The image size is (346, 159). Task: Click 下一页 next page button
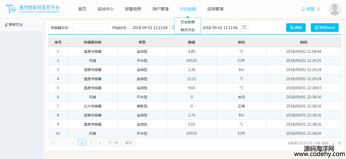click(113, 143)
